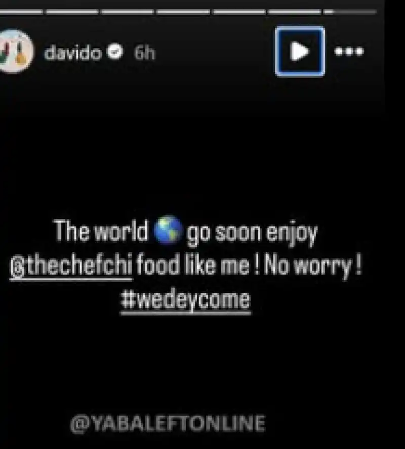The width and height of the screenshot is (405, 449).
Task: Click the globe emoji in the story text
Action: click(168, 230)
